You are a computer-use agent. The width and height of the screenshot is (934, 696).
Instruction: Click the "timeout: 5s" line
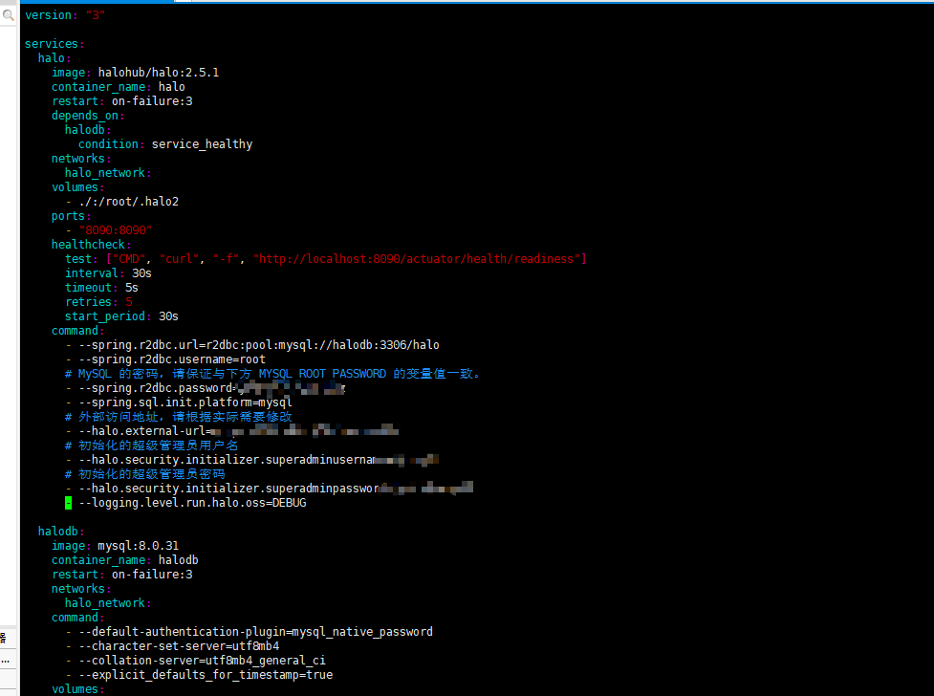pyautogui.click(x=101, y=287)
